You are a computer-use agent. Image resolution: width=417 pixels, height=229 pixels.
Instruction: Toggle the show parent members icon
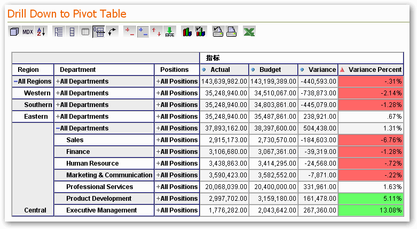click(59, 32)
